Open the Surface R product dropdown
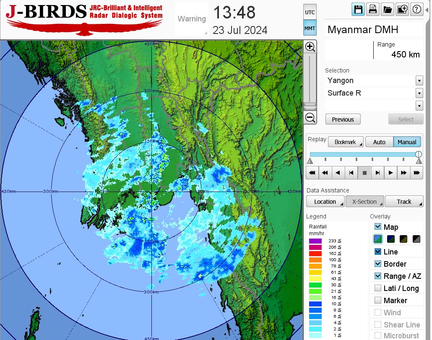The image size is (432, 340). tap(419, 93)
